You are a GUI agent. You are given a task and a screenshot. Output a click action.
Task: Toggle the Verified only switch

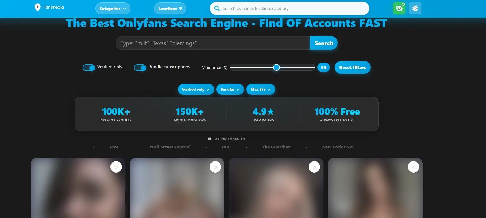89,68
